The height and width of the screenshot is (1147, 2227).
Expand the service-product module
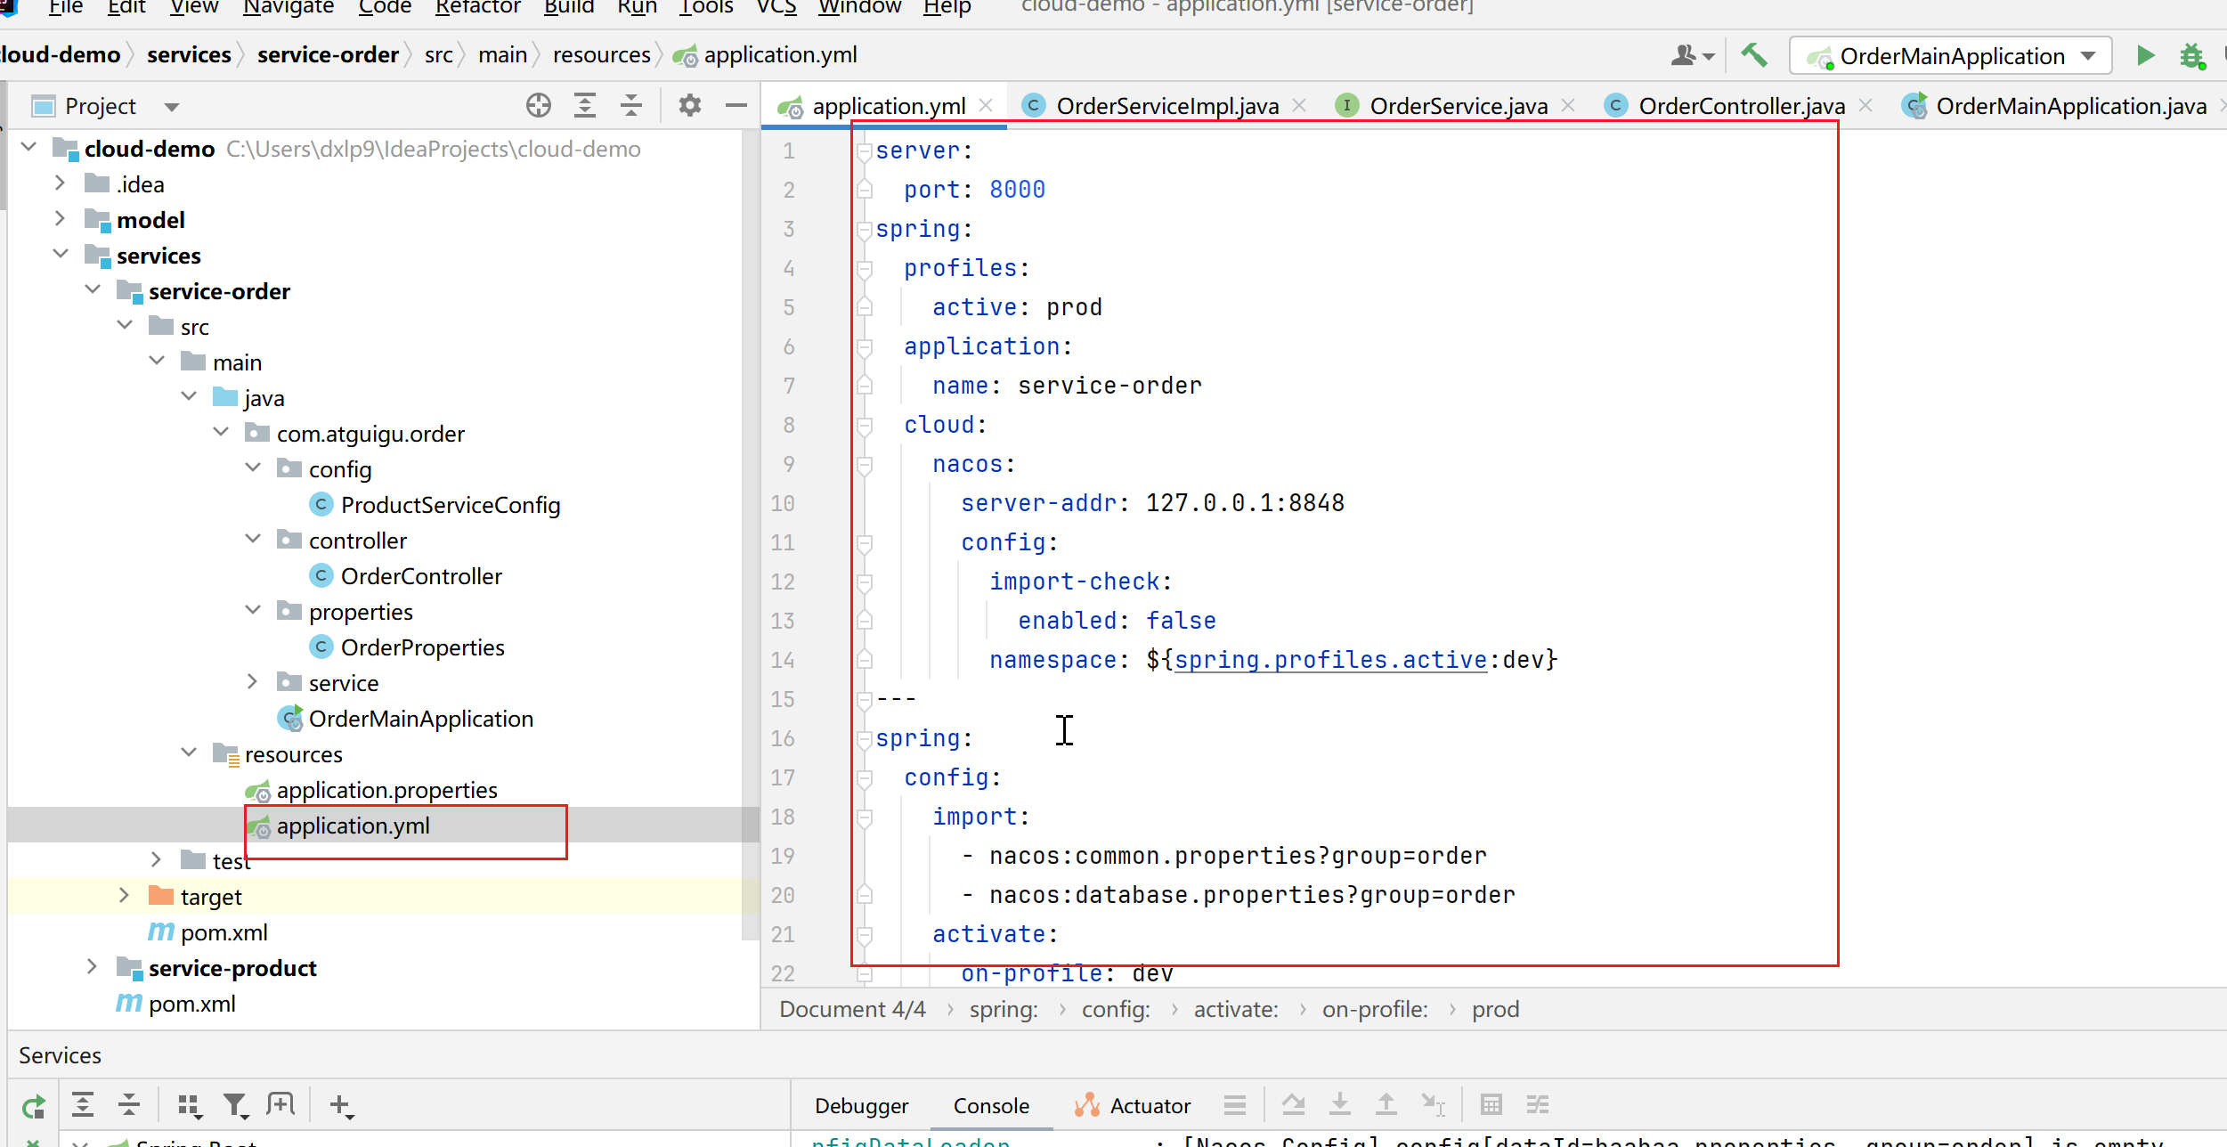(92, 967)
